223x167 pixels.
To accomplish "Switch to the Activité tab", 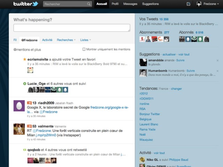I will click(47, 40).
